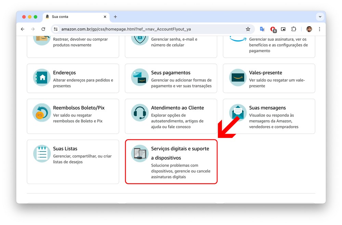Click the Reembolsos Boleto/Pix coin icon

point(42,113)
